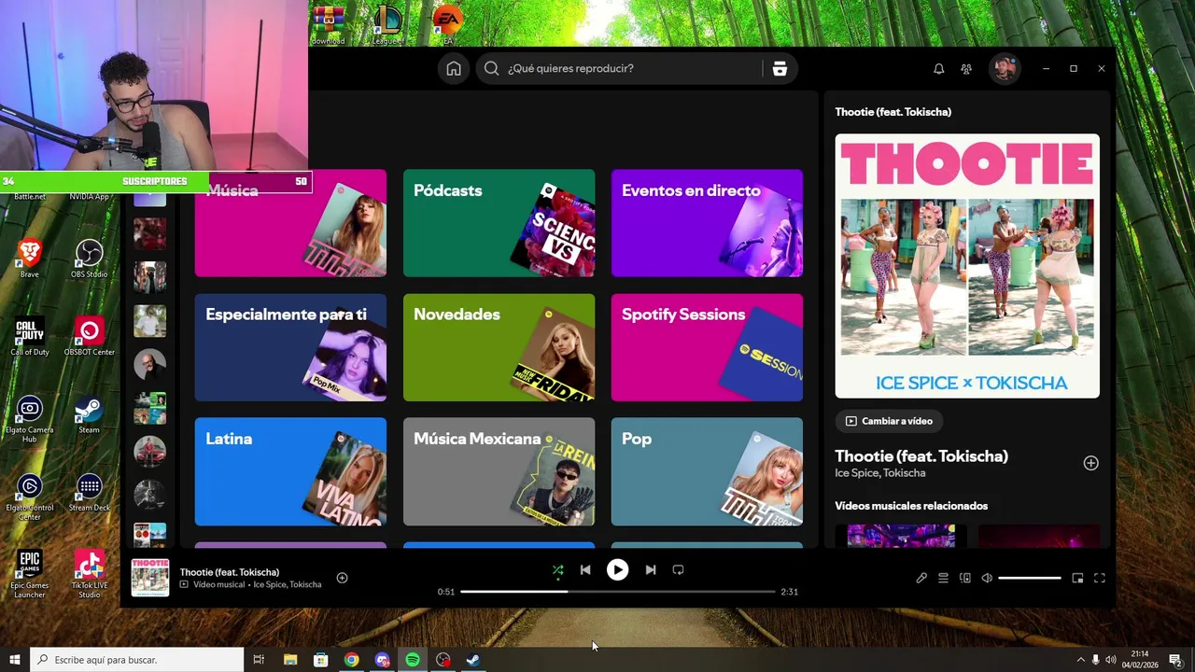Open the Windows Start menu
This screenshot has width=1195, height=672.
pyautogui.click(x=14, y=660)
